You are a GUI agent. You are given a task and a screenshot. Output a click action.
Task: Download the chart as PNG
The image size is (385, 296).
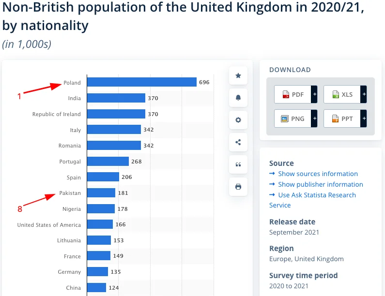[x=293, y=118]
